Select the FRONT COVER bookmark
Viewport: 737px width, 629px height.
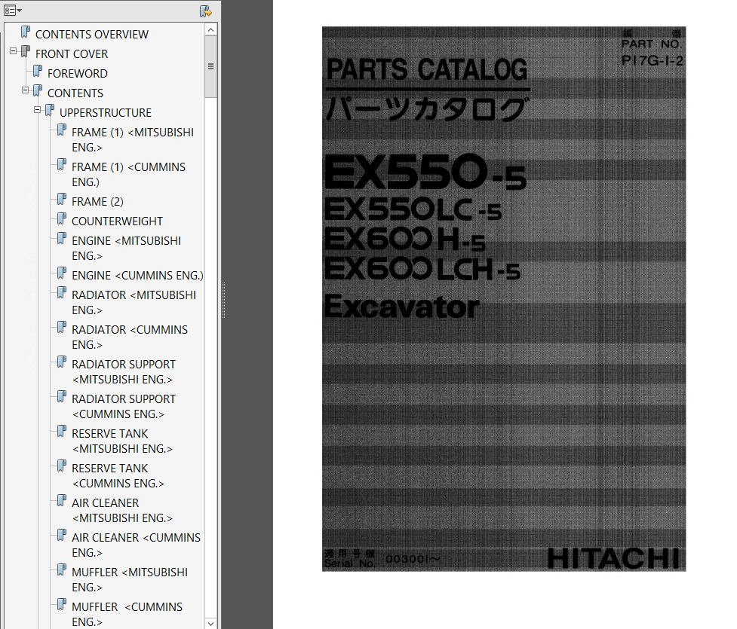coord(72,54)
